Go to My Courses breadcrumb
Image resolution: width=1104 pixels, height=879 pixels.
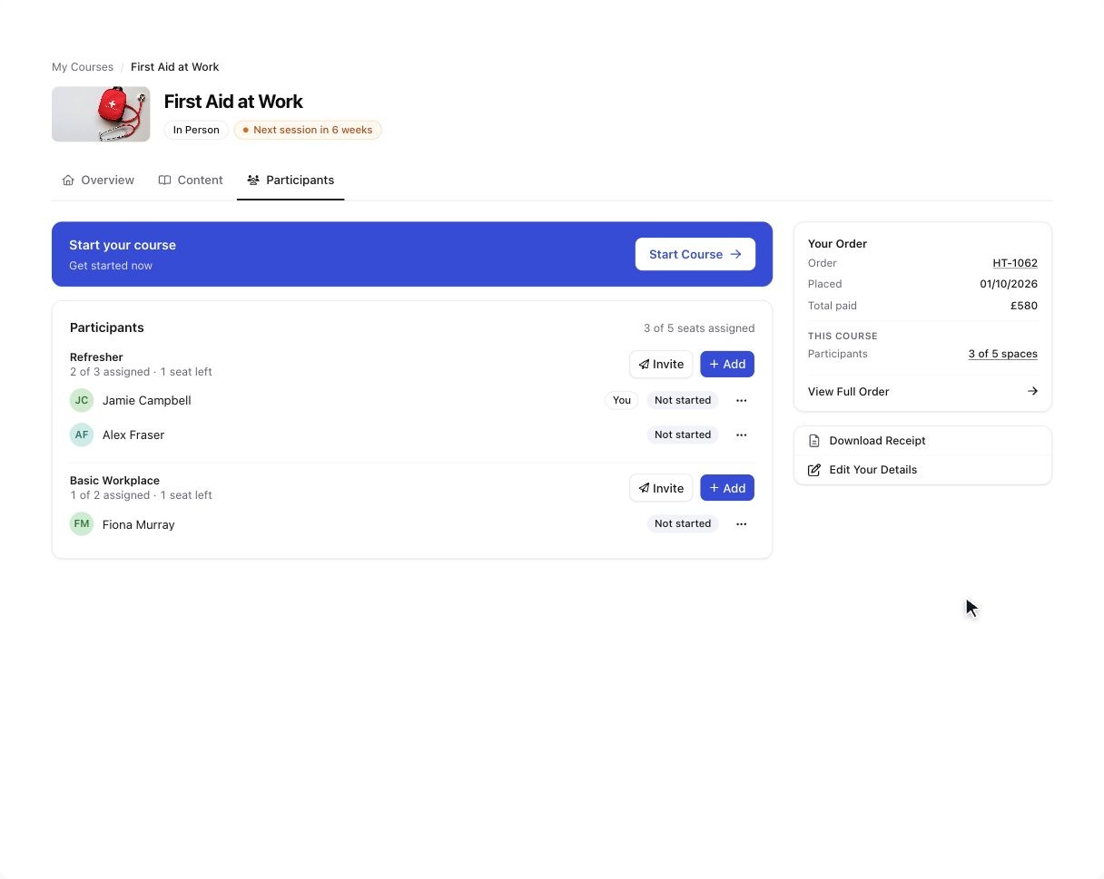click(83, 67)
